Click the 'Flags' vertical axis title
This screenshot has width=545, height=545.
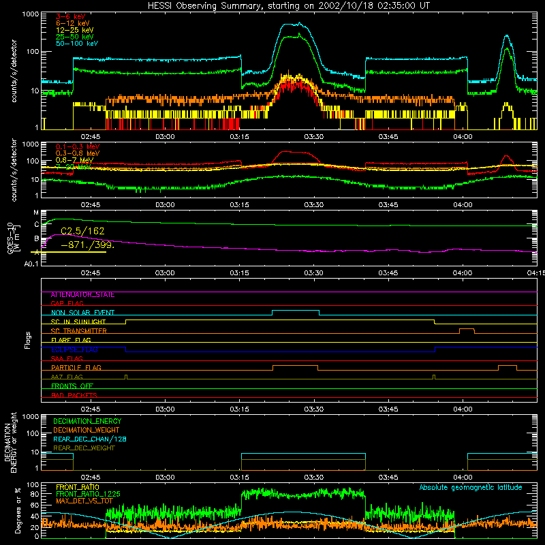coord(28,340)
